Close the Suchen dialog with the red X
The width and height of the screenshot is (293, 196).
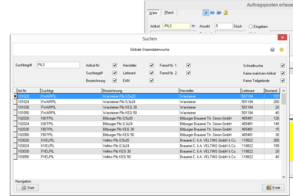point(282,37)
